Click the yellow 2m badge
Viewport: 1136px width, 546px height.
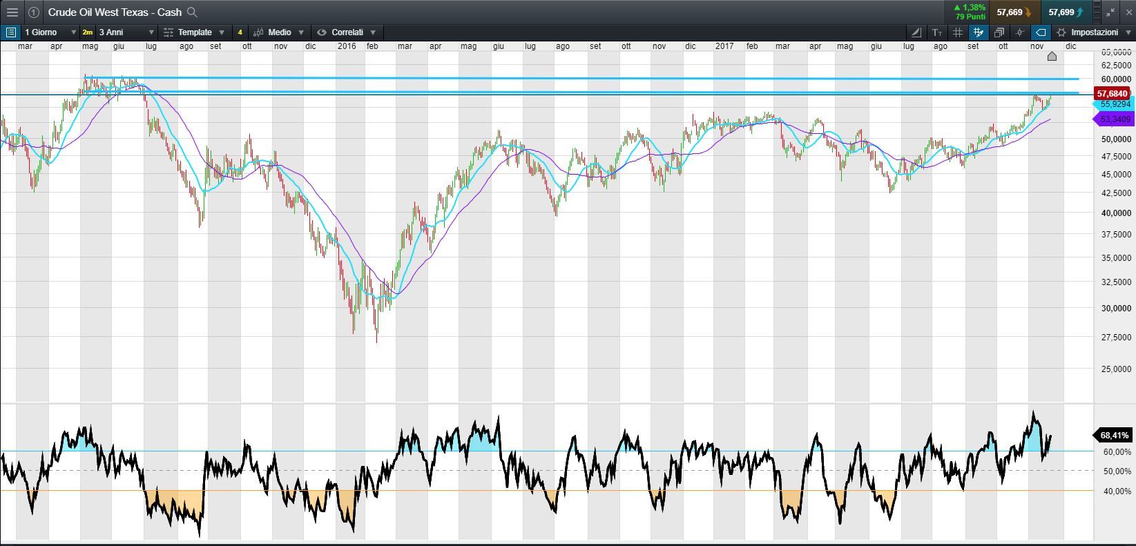tap(88, 32)
